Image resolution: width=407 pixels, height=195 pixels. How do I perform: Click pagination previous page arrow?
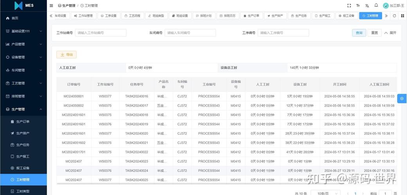pos(348,193)
